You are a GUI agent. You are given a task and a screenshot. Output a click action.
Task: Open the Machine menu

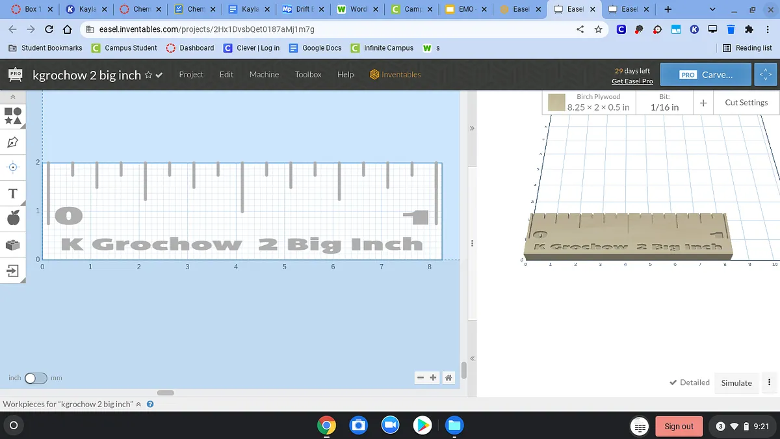[264, 74]
